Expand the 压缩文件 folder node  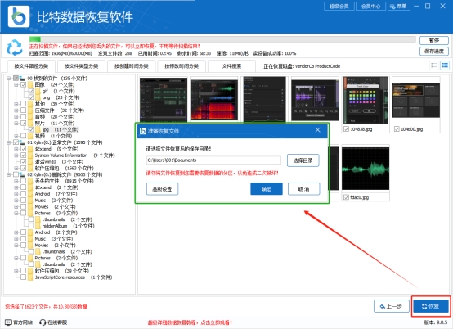click(16, 110)
